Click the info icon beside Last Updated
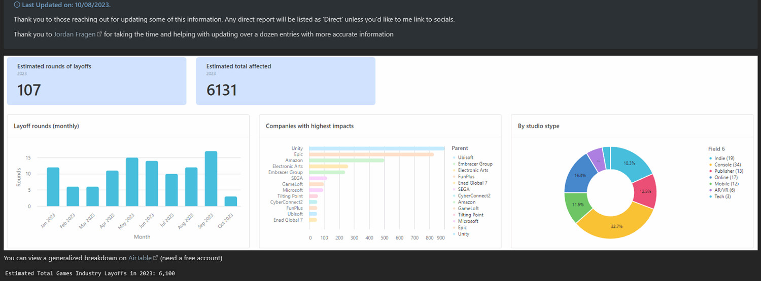 point(17,5)
